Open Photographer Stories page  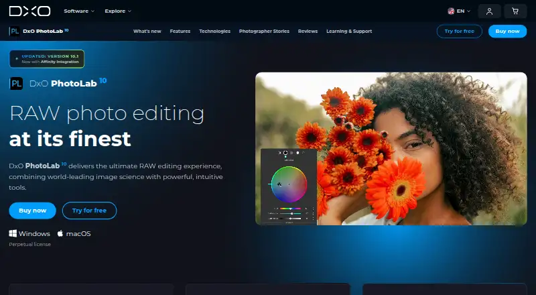[264, 31]
